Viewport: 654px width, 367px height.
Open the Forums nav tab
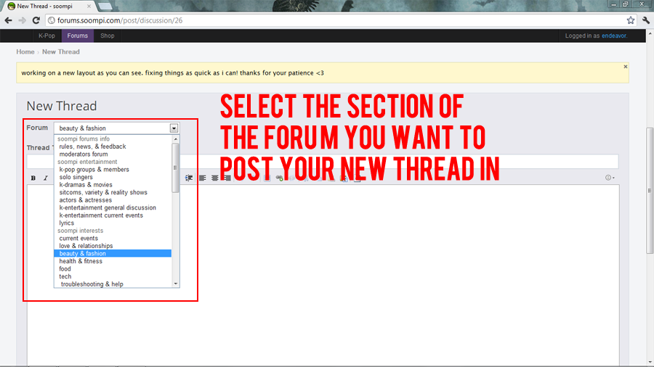[78, 36]
